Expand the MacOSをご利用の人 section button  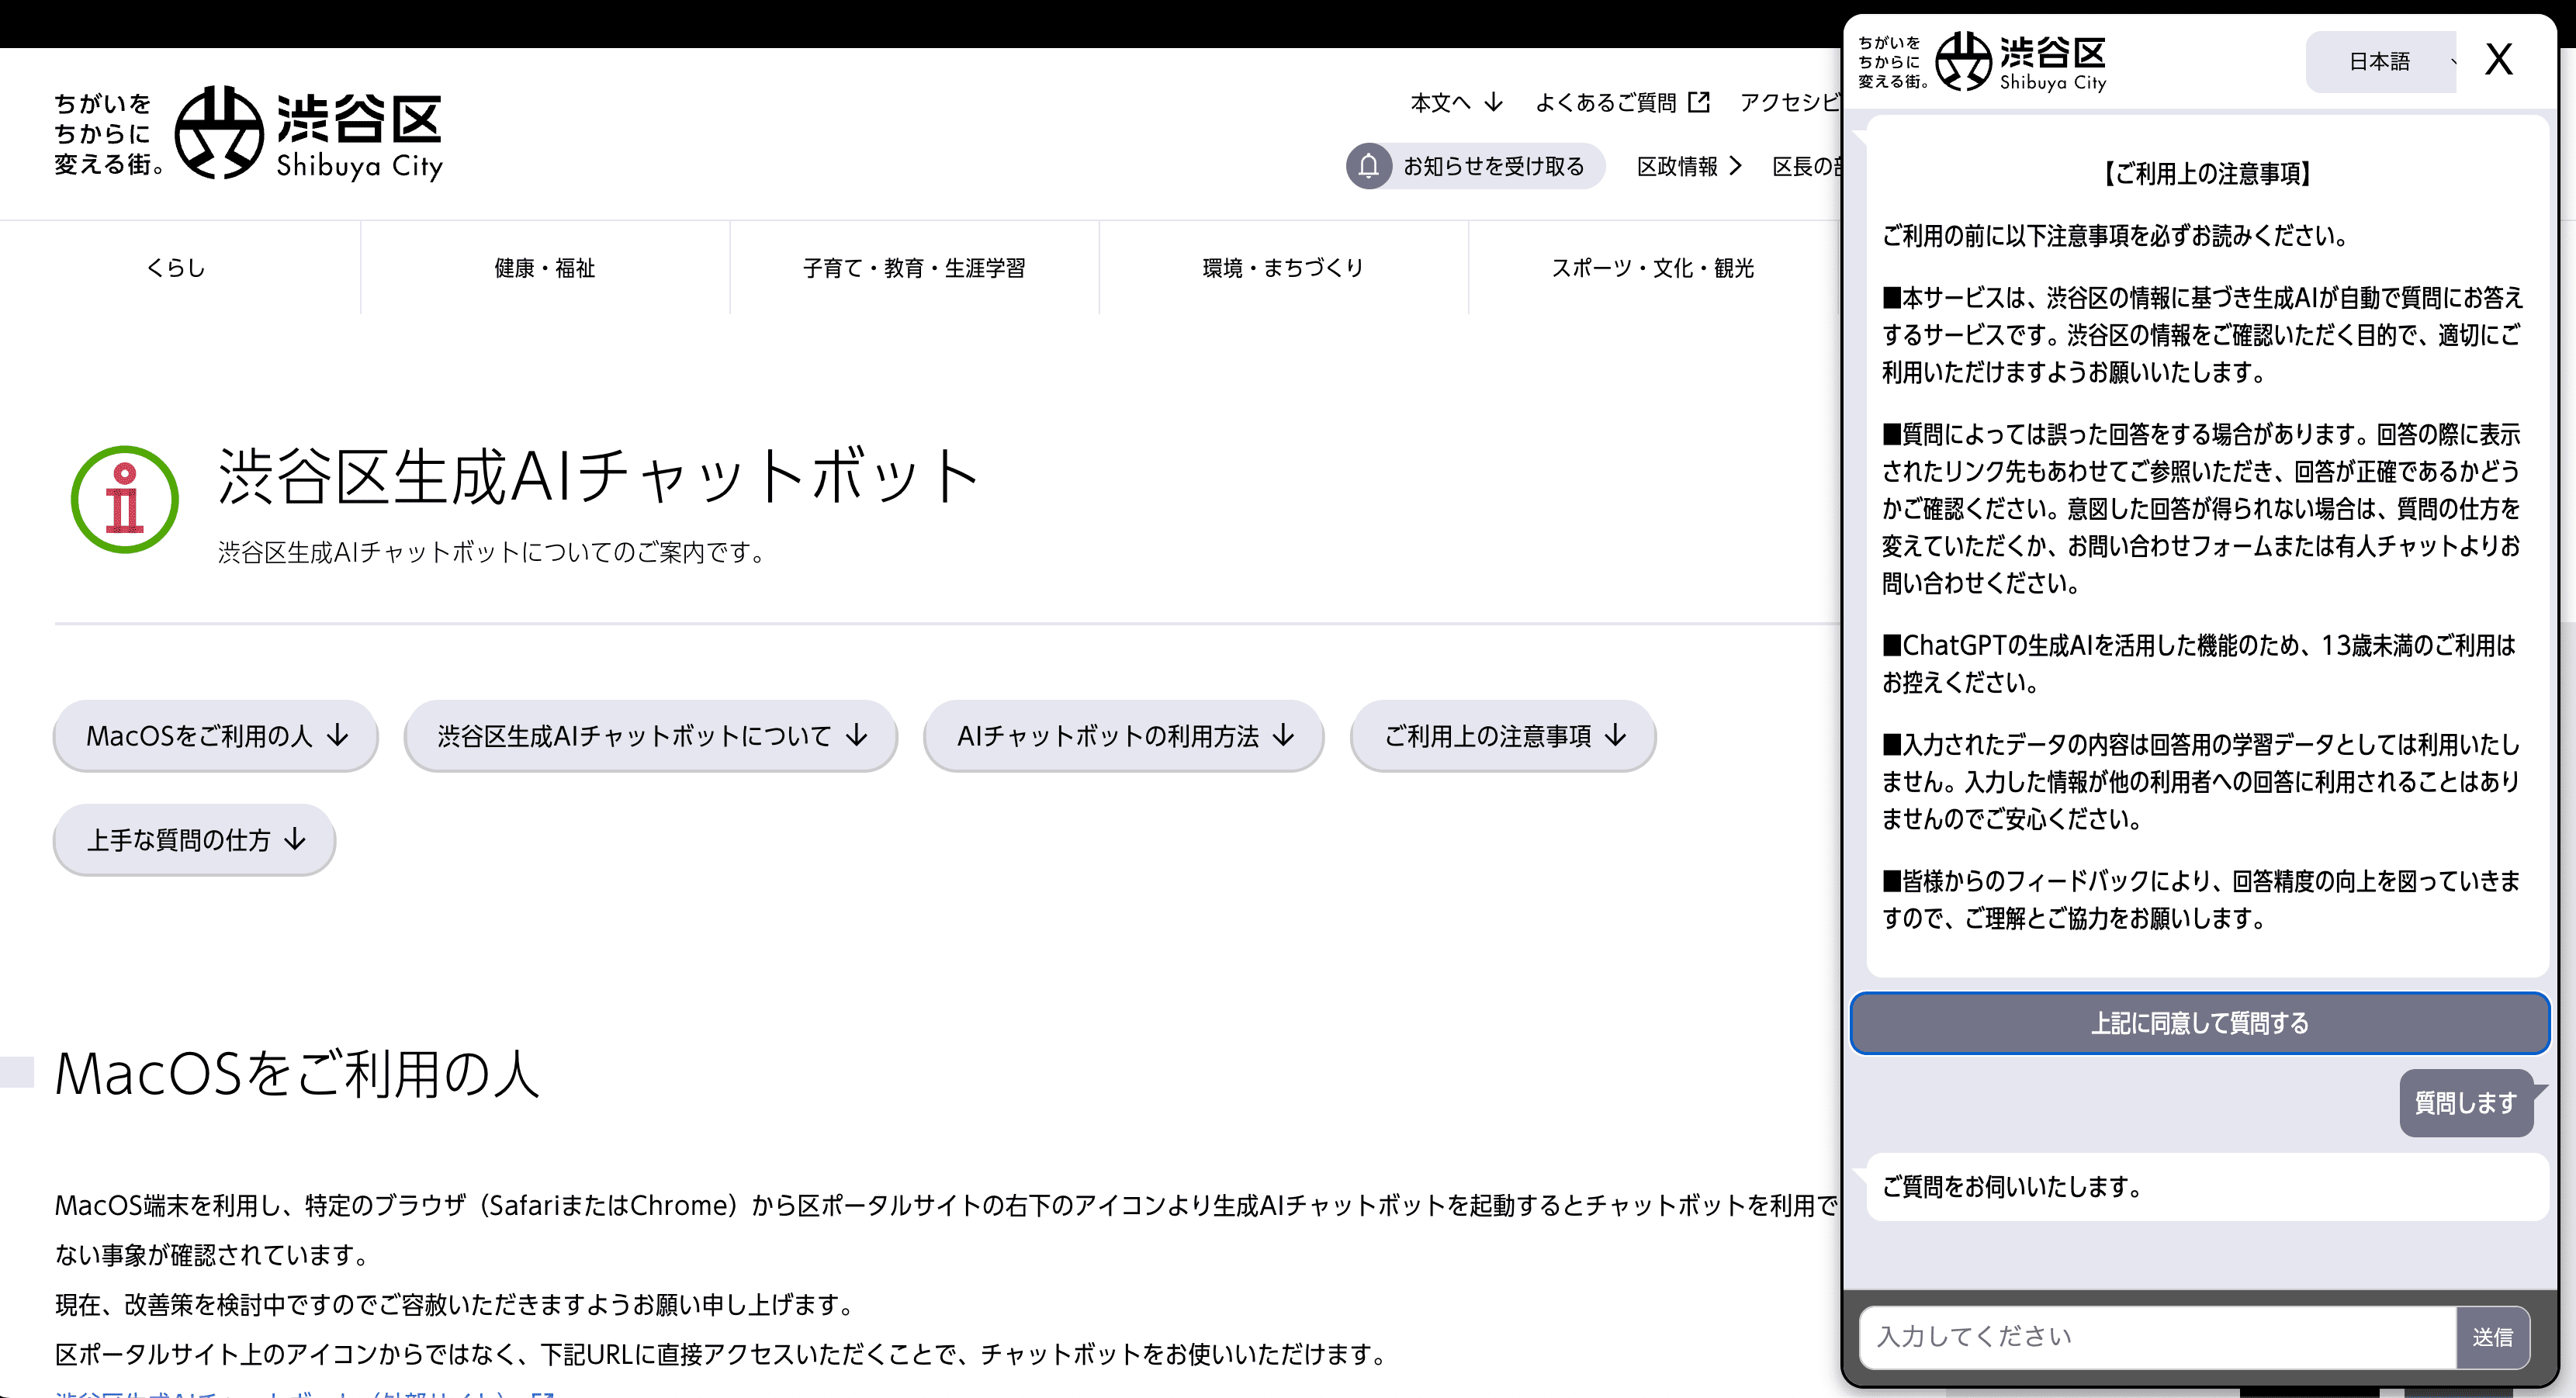point(214,736)
